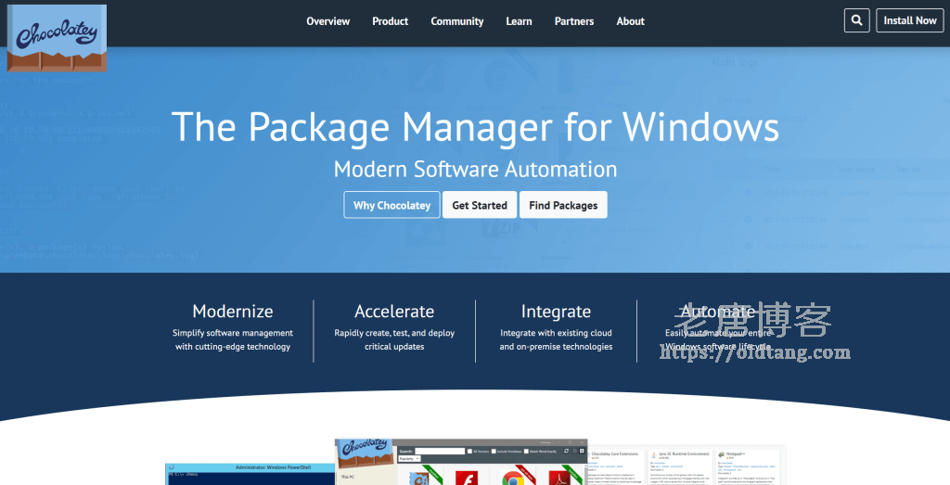Open the Product menu

[x=391, y=21]
